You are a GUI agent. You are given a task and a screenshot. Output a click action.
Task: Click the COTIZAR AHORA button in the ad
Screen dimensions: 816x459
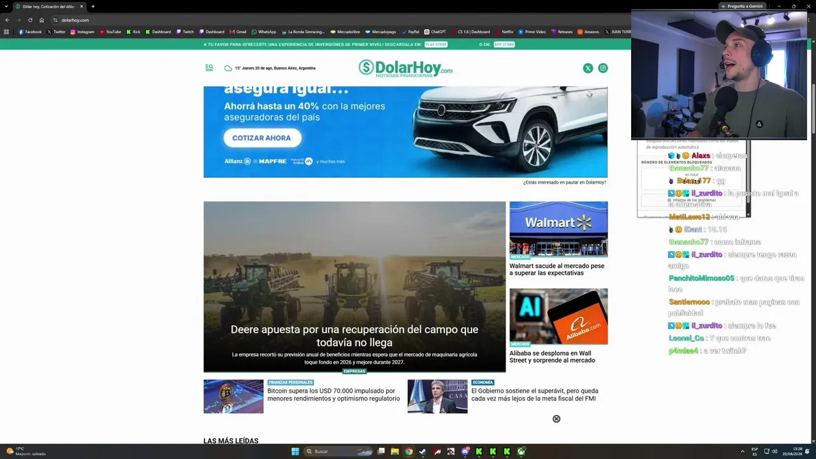pos(261,138)
